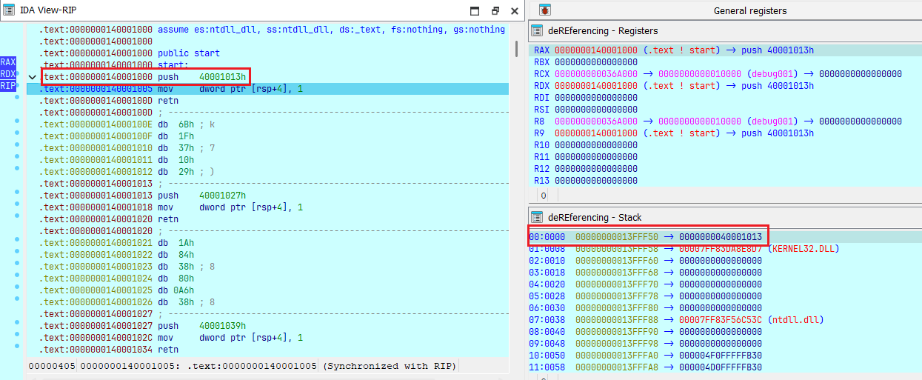Collapse the arrow beside push 40001013h

pyautogui.click(x=32, y=77)
